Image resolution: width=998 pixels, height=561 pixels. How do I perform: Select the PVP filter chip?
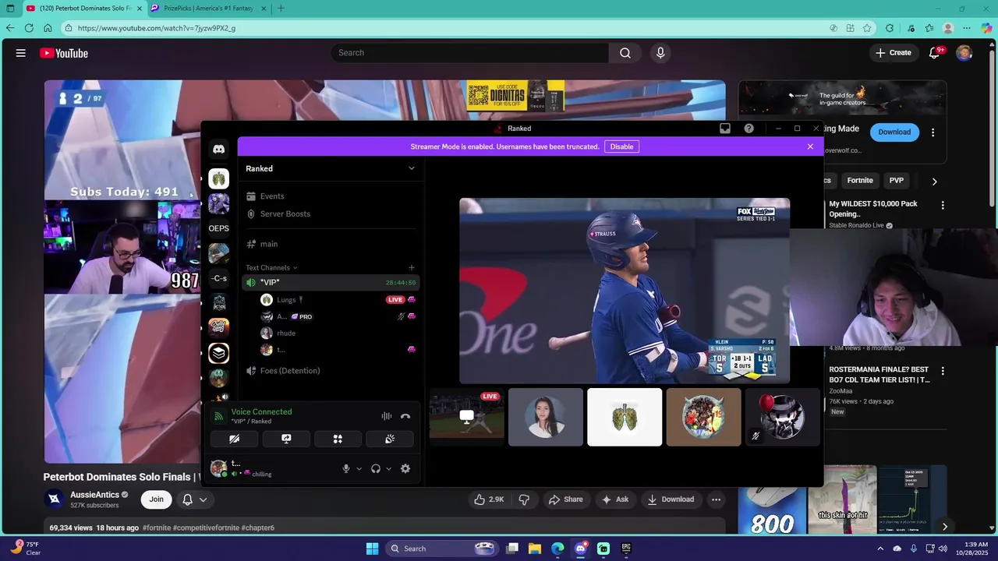pos(897,181)
